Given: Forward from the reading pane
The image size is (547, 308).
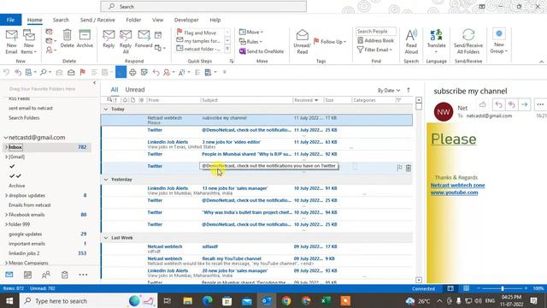Looking at the screenshot, I should pos(524,104).
